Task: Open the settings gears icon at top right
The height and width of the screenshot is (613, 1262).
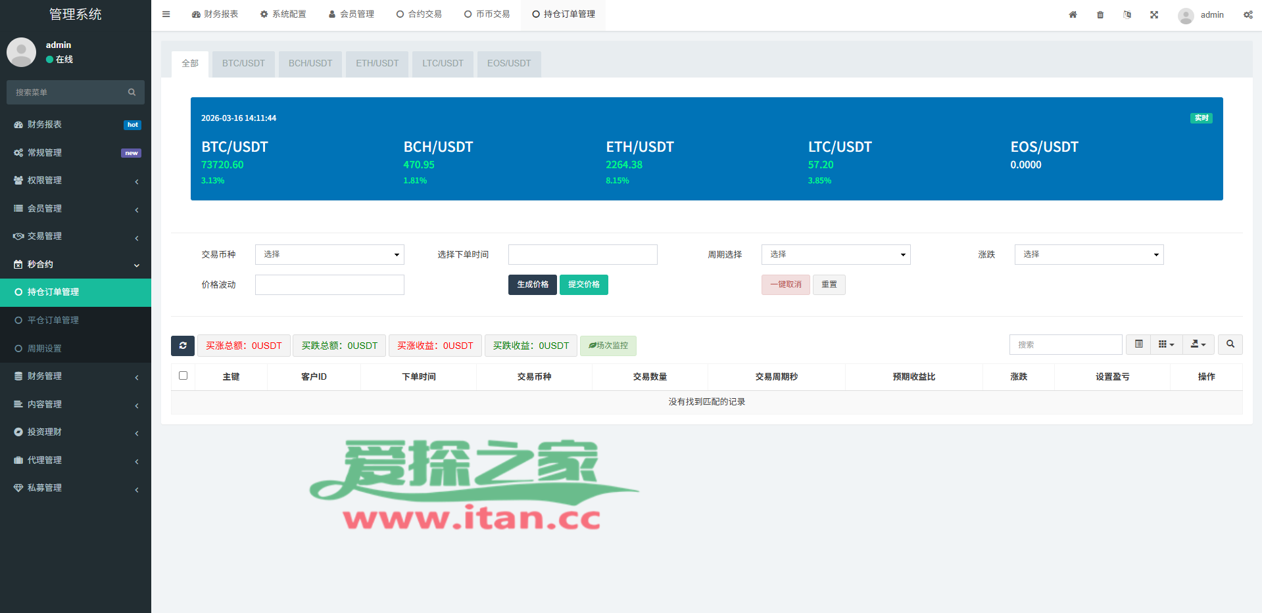Action: click(x=1248, y=14)
